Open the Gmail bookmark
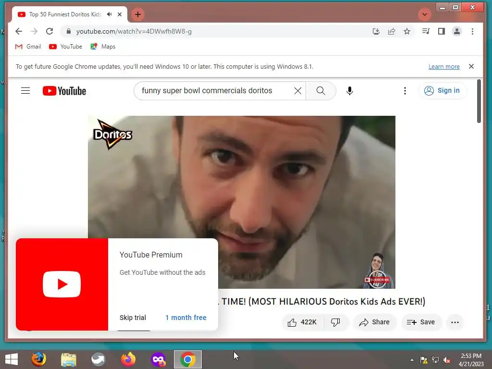492x369 pixels. (x=28, y=47)
